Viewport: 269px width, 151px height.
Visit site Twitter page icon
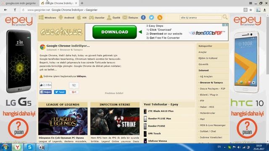[x=151, y=18]
